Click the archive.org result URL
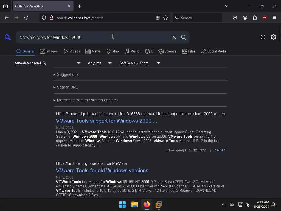 click(x=91, y=163)
